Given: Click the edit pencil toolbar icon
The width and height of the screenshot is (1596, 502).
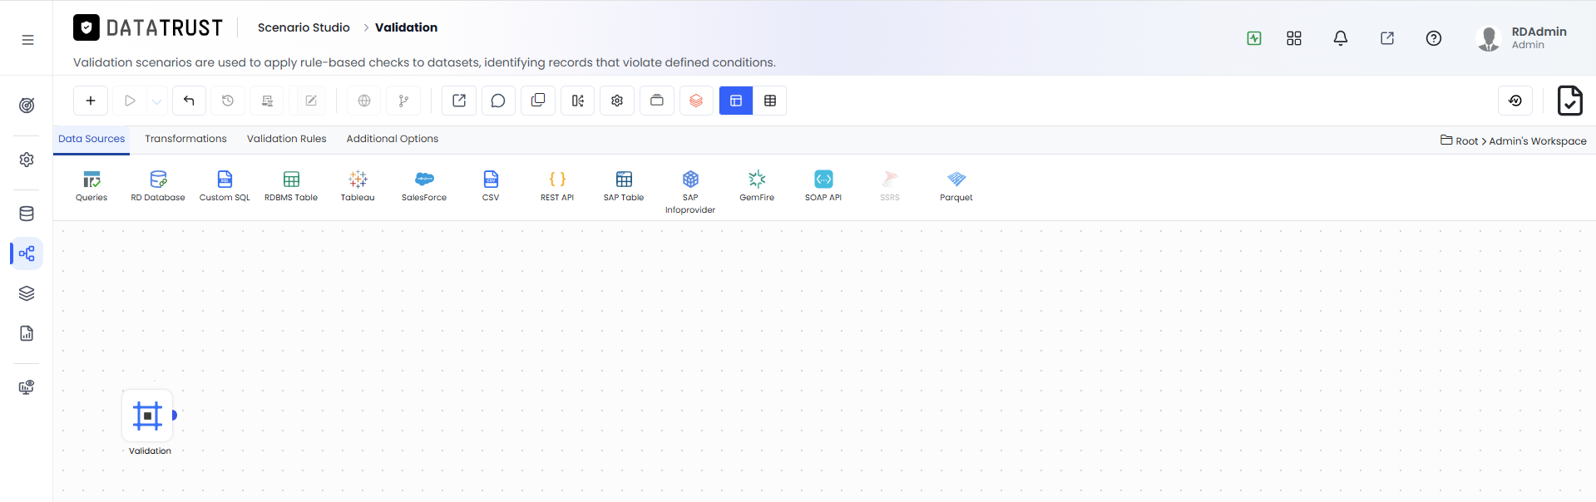Looking at the screenshot, I should tap(311, 101).
